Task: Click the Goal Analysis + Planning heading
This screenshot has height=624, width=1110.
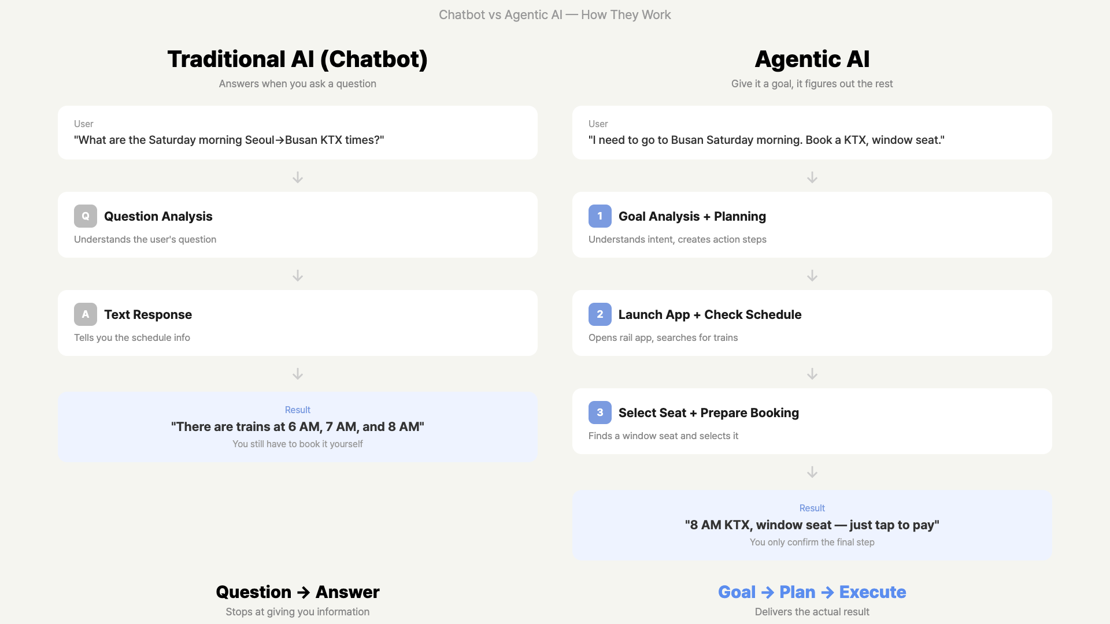Action: (x=692, y=217)
